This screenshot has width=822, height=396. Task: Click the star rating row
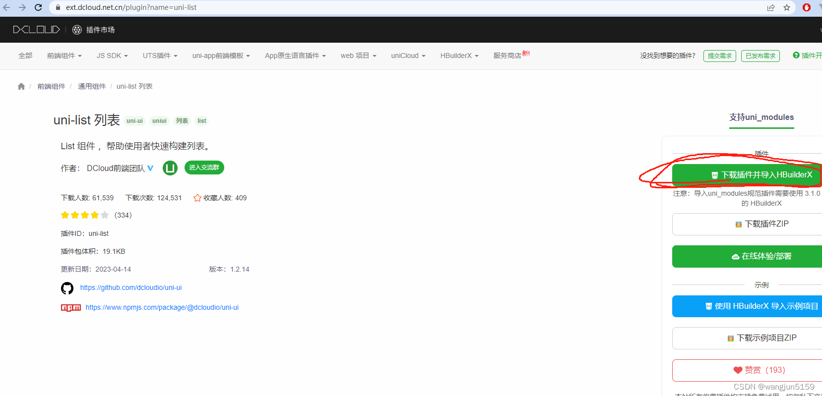[x=85, y=215]
